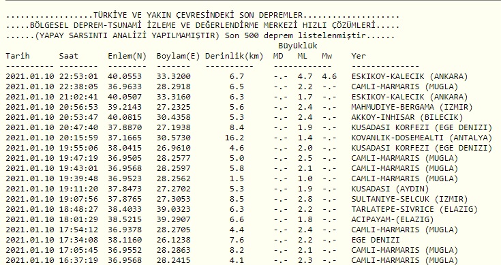Viewport: 501px width, 265px height.
Task: Click the 16.2 depth value
Action: tap(234, 138)
